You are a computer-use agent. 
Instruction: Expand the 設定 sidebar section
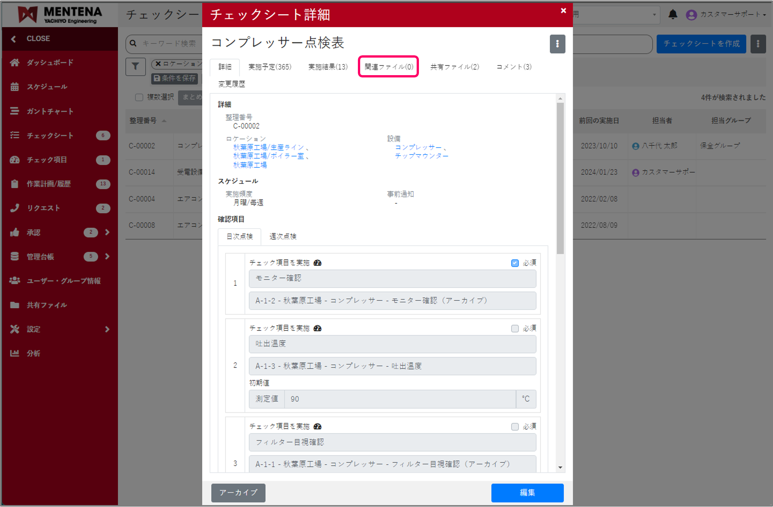[x=107, y=329]
